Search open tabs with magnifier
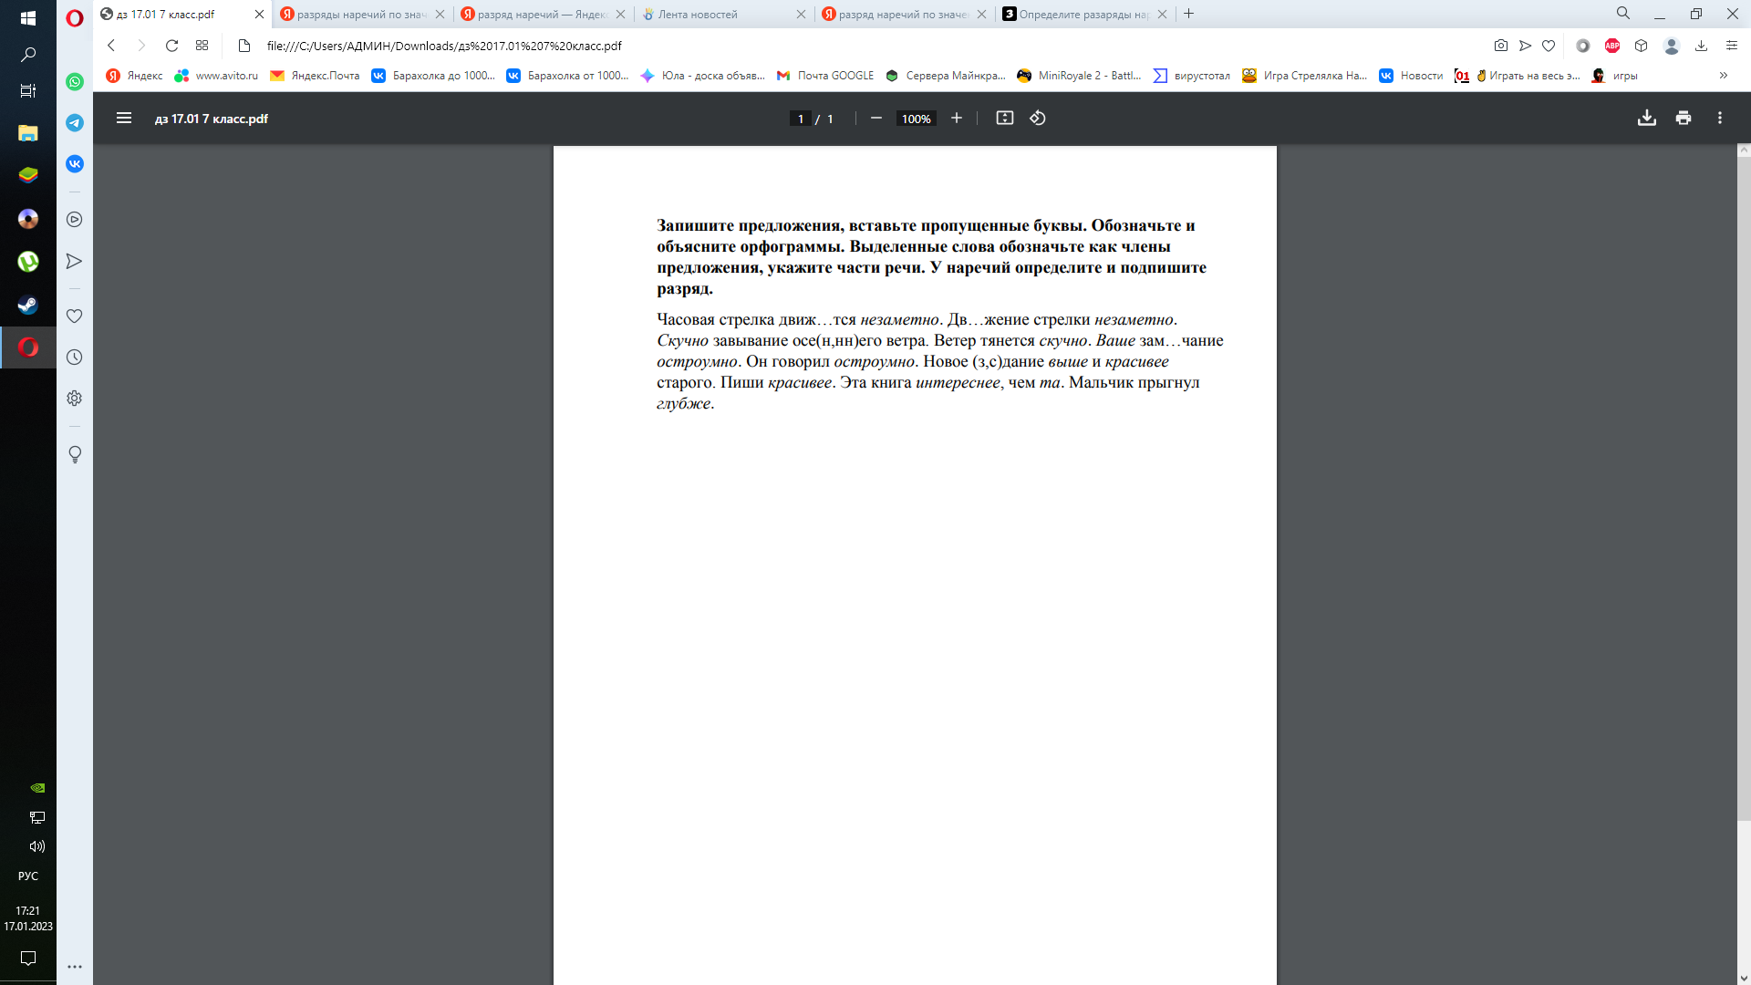 coord(1622,14)
